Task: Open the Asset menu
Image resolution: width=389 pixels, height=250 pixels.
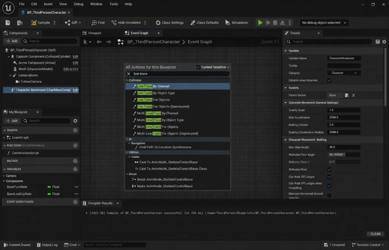Action: click(48, 4)
